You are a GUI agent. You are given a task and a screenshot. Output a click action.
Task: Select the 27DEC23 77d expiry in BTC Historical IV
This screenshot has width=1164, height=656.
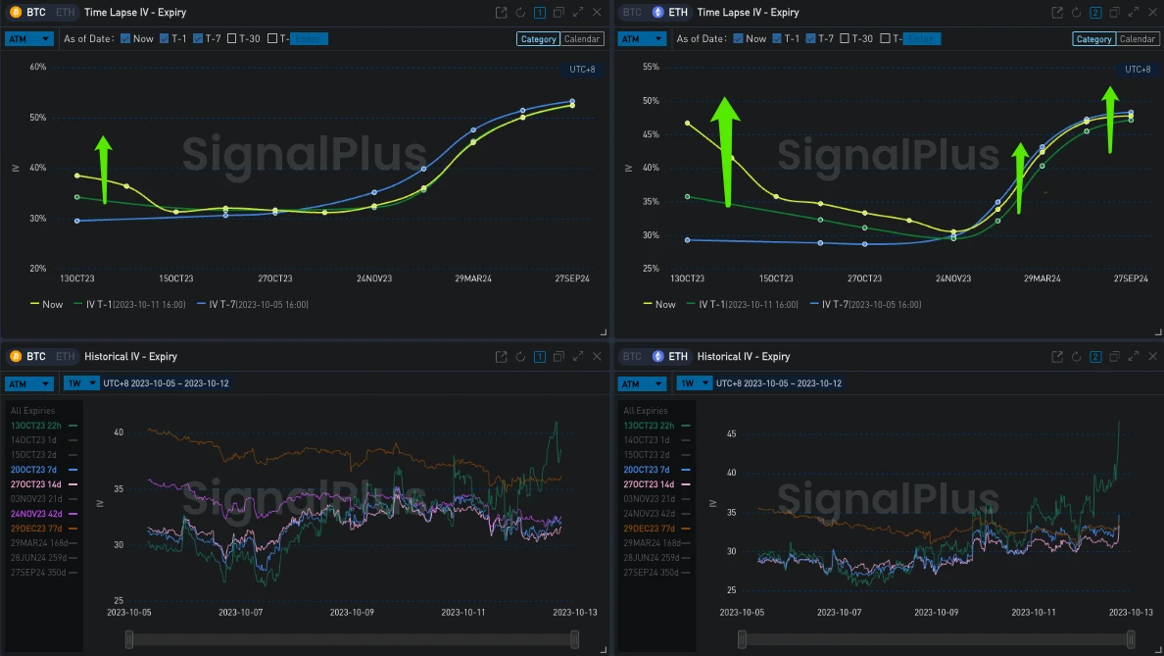[x=39, y=529]
